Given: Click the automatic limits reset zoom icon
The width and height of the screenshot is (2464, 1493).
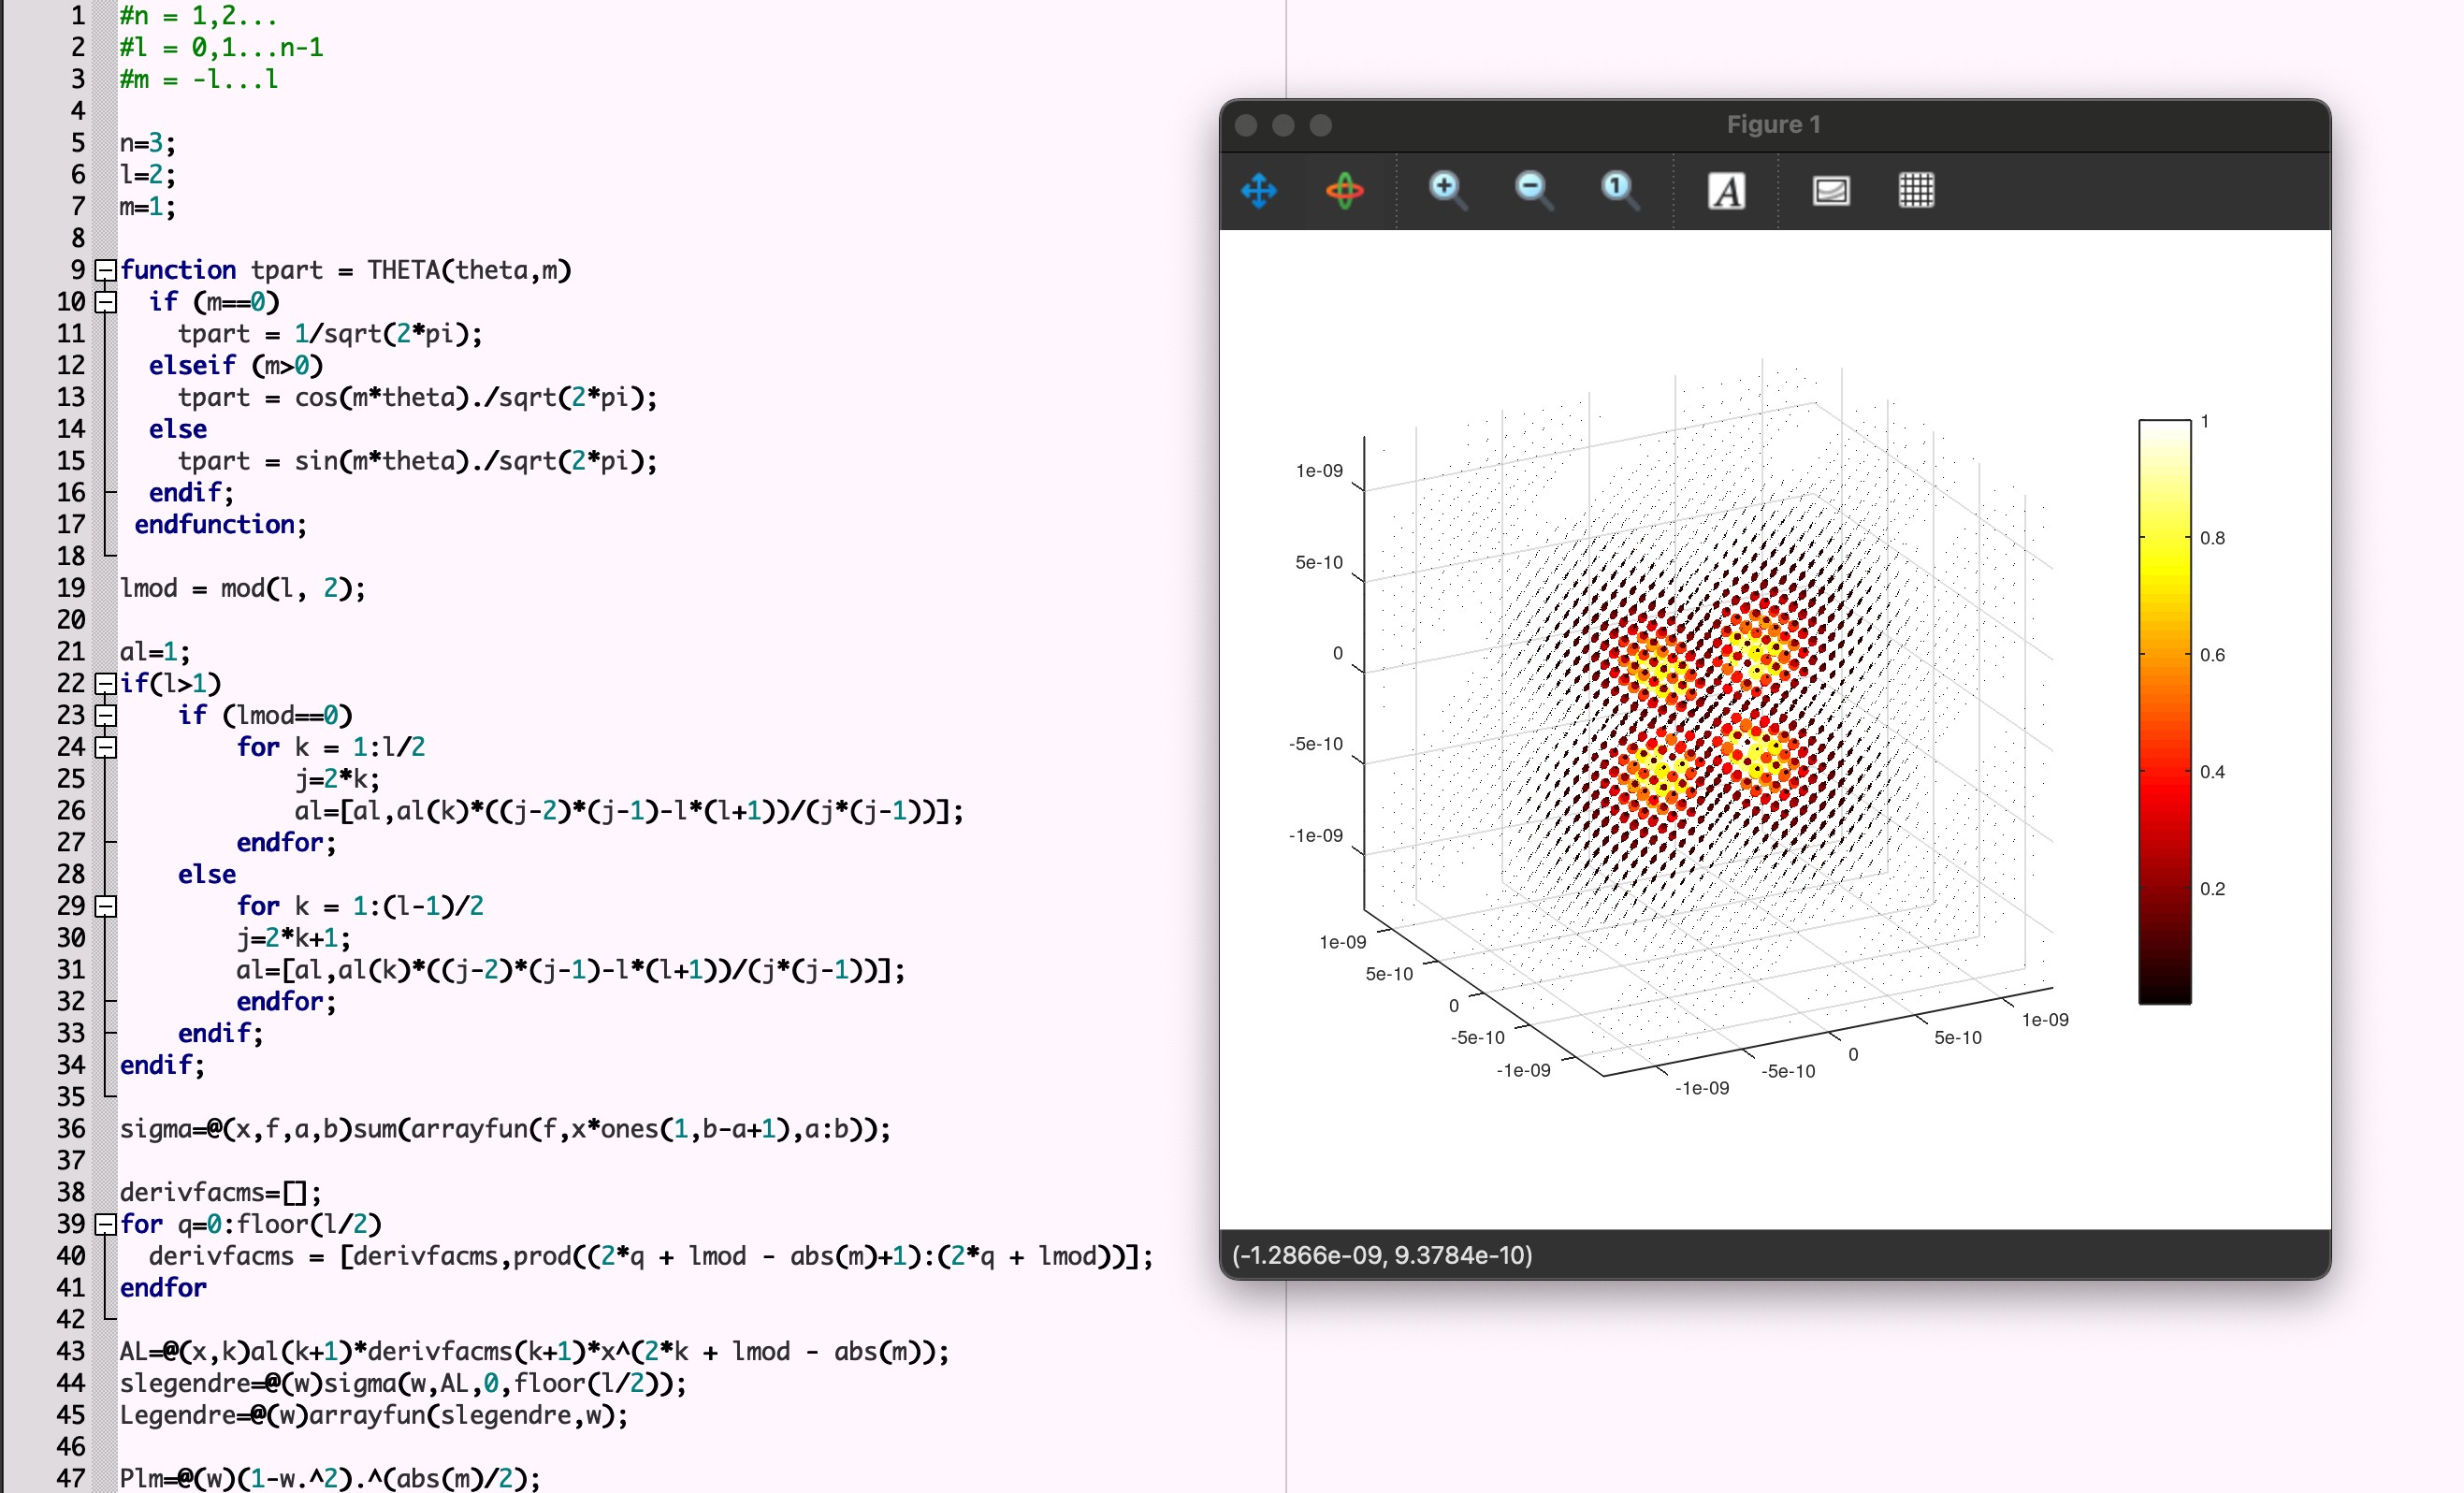Looking at the screenshot, I should click(1619, 190).
